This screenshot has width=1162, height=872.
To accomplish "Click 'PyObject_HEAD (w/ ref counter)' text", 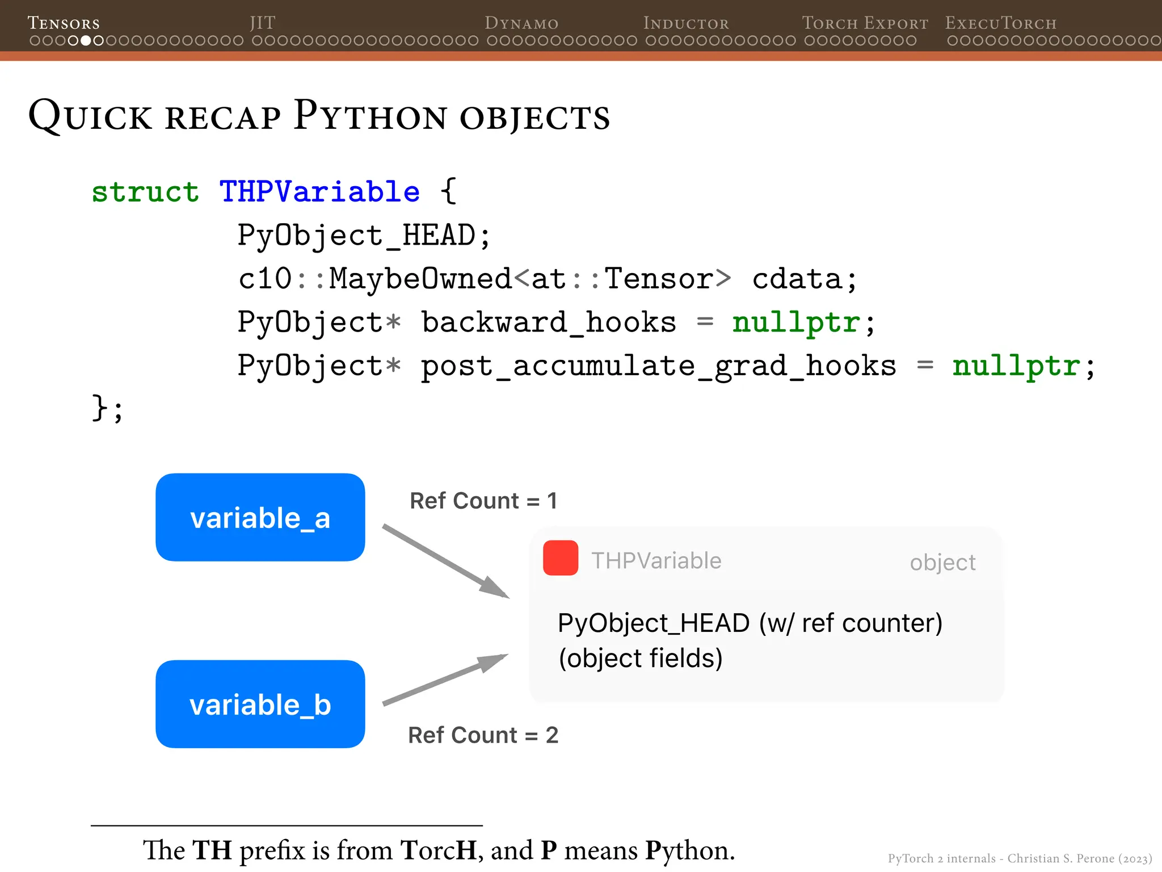I will click(750, 623).
